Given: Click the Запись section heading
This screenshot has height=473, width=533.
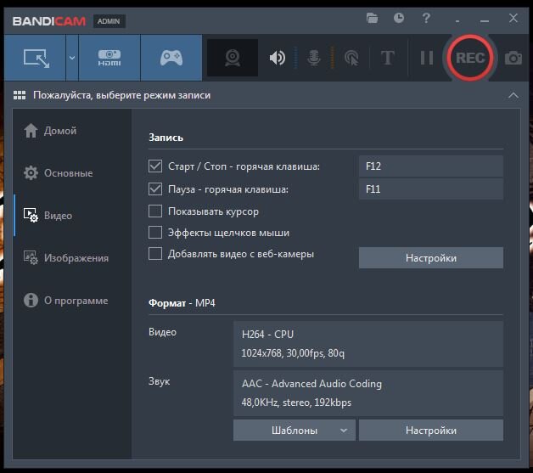Looking at the screenshot, I should coord(166,138).
